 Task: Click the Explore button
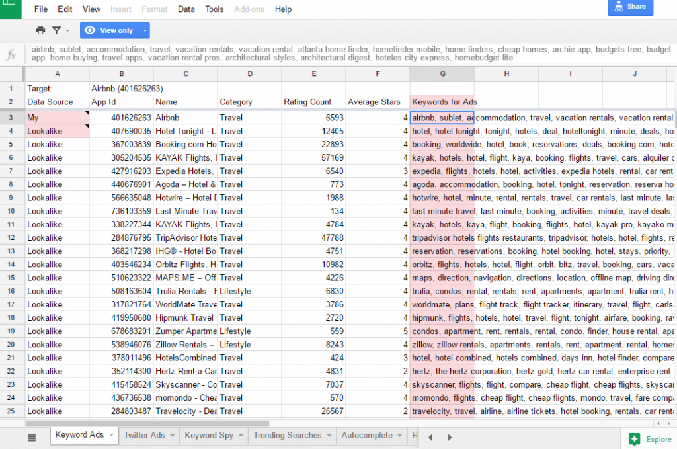650,439
